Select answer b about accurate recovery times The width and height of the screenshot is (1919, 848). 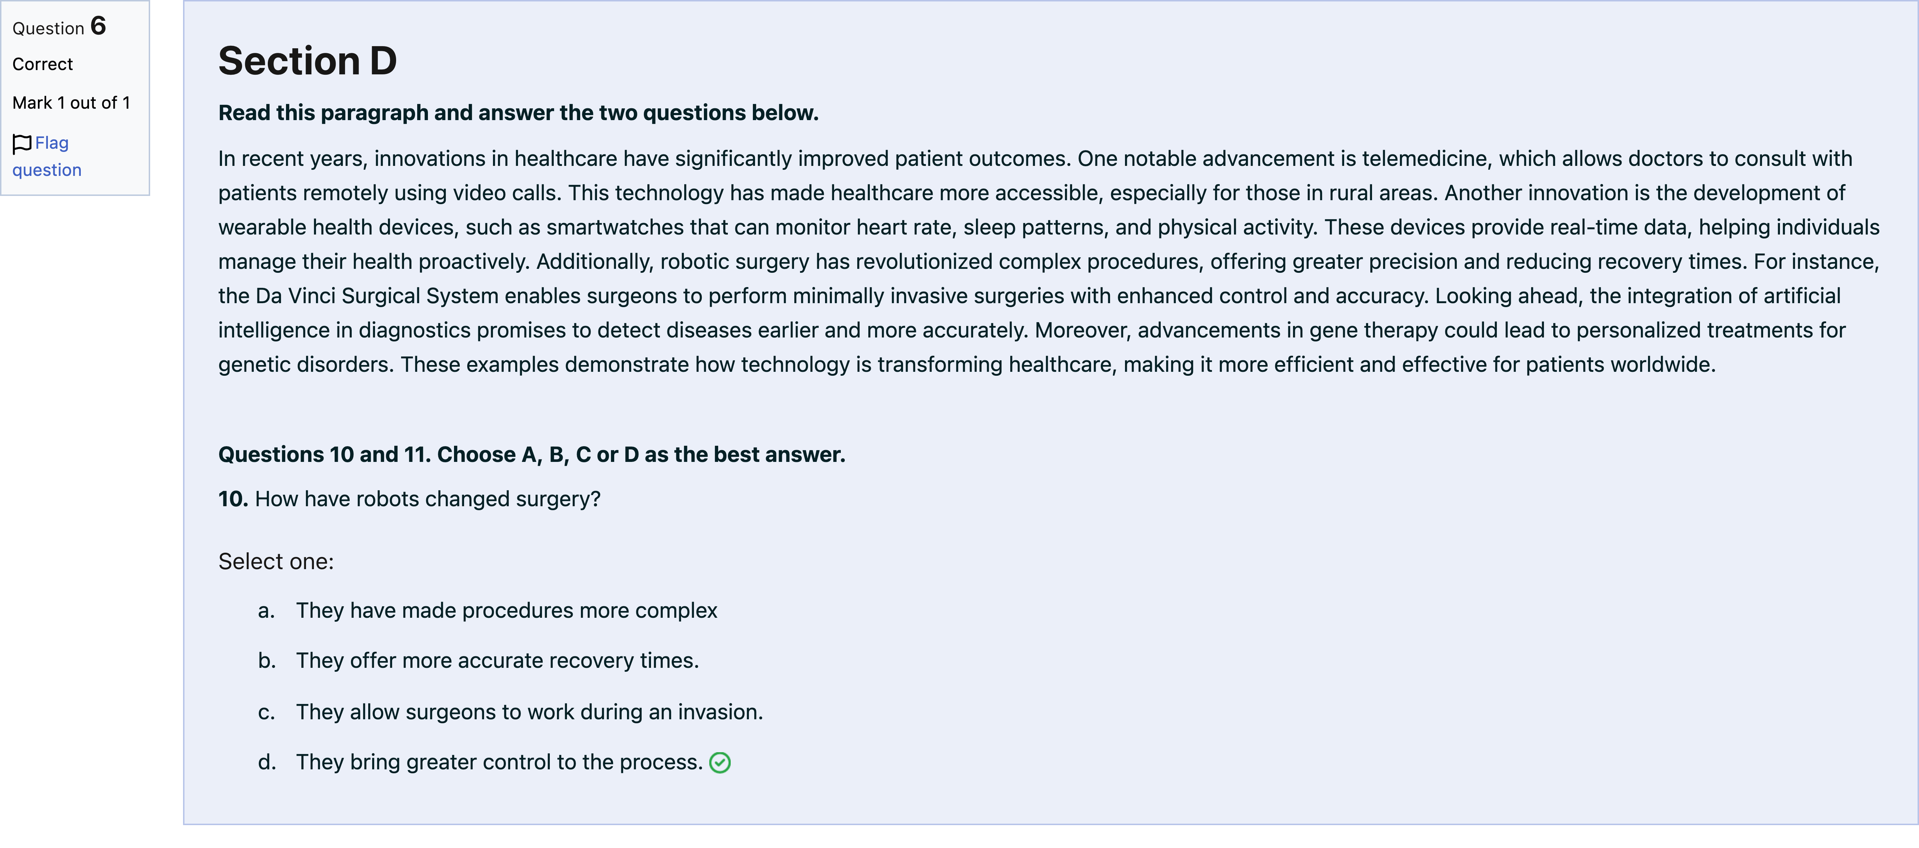coord(498,660)
